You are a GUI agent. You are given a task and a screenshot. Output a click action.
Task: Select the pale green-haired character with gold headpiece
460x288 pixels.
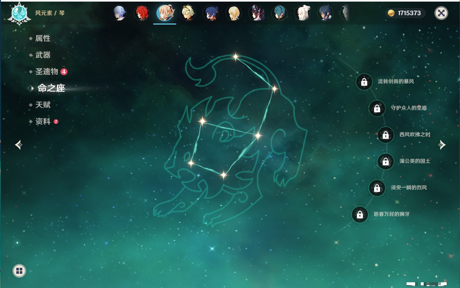188,13
